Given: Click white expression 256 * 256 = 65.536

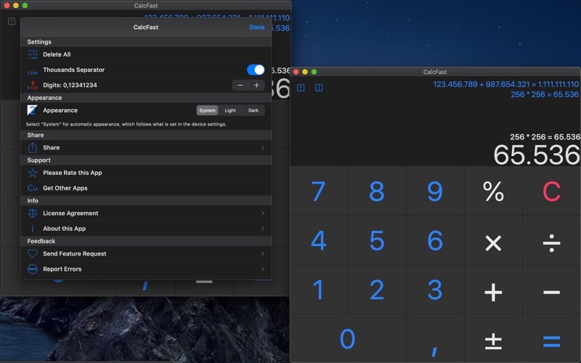Looking at the screenshot, I should pyautogui.click(x=545, y=137).
